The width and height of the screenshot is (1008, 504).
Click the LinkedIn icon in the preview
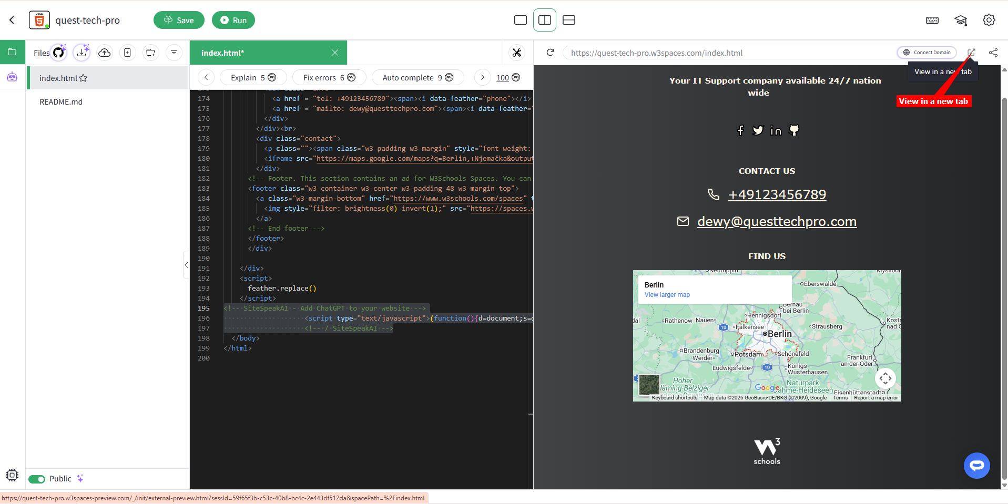(x=776, y=130)
